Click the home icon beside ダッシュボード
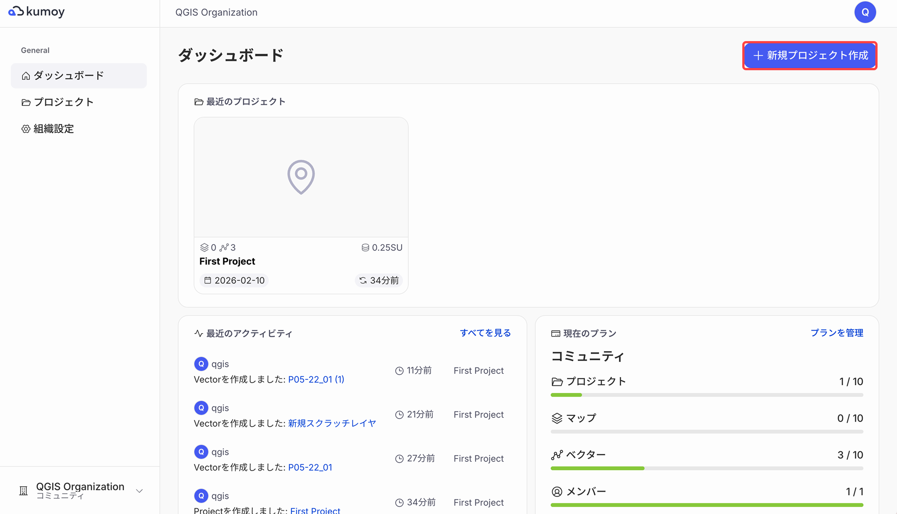The image size is (897, 514). pyautogui.click(x=25, y=75)
